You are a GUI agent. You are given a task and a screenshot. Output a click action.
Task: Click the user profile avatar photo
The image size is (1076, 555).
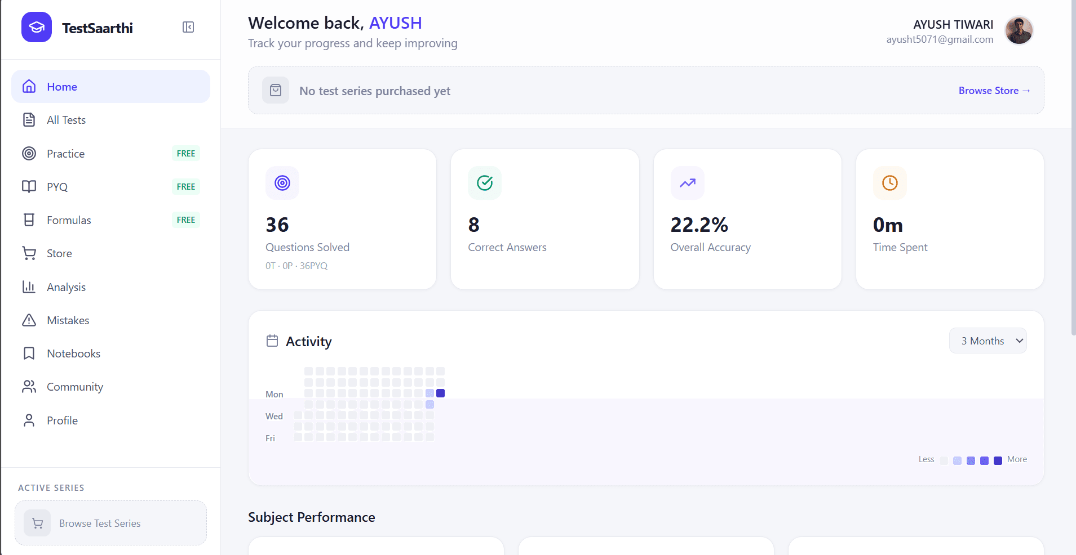coord(1019,30)
